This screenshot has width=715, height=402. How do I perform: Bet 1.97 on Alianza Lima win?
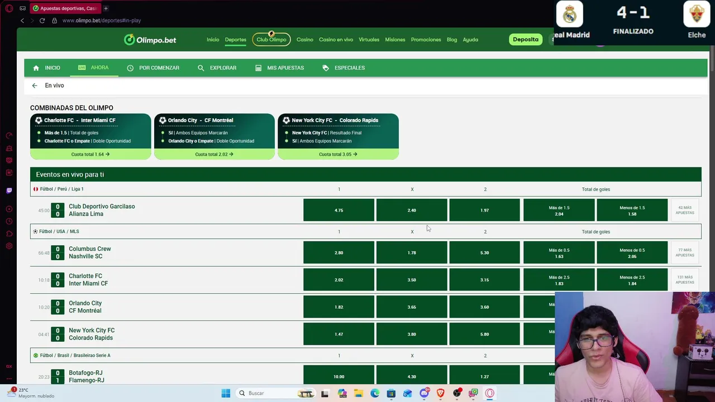(484, 210)
